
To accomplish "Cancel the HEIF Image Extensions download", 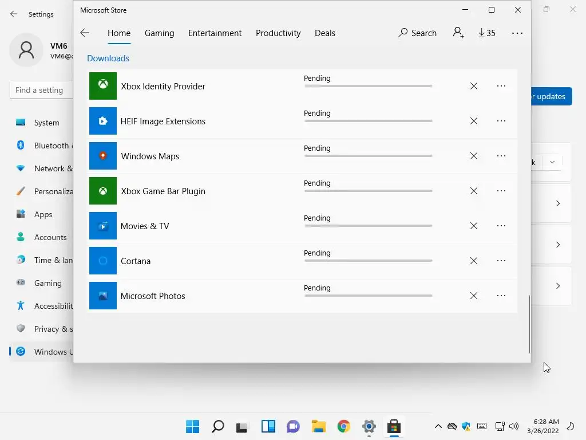I will click(473, 121).
